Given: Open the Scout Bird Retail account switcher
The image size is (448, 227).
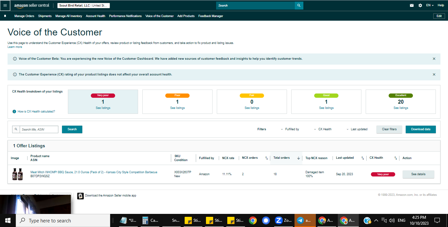Looking at the screenshot, I should pos(84,6).
